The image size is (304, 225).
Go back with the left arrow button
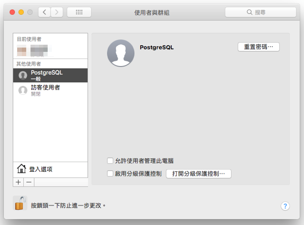click(x=44, y=12)
